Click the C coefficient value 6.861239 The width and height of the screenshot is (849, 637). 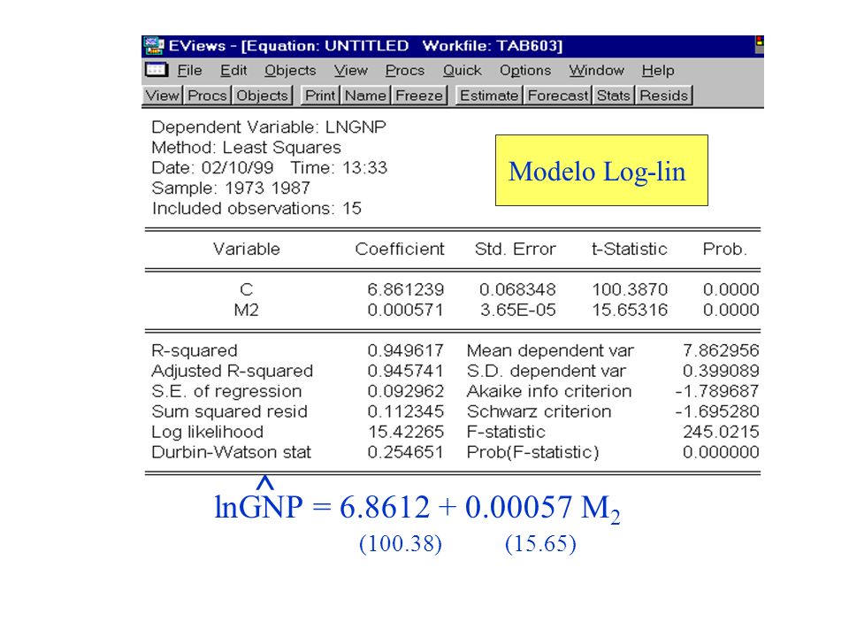coord(406,290)
